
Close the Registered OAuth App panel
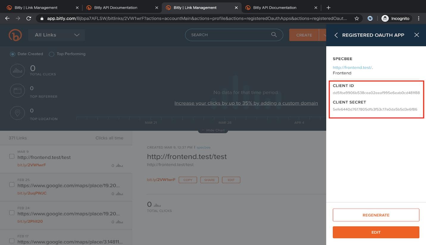pyautogui.click(x=416, y=35)
